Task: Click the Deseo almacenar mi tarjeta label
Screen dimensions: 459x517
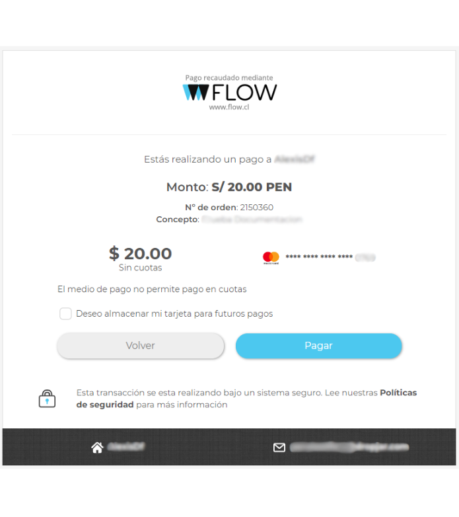Action: 174,313
